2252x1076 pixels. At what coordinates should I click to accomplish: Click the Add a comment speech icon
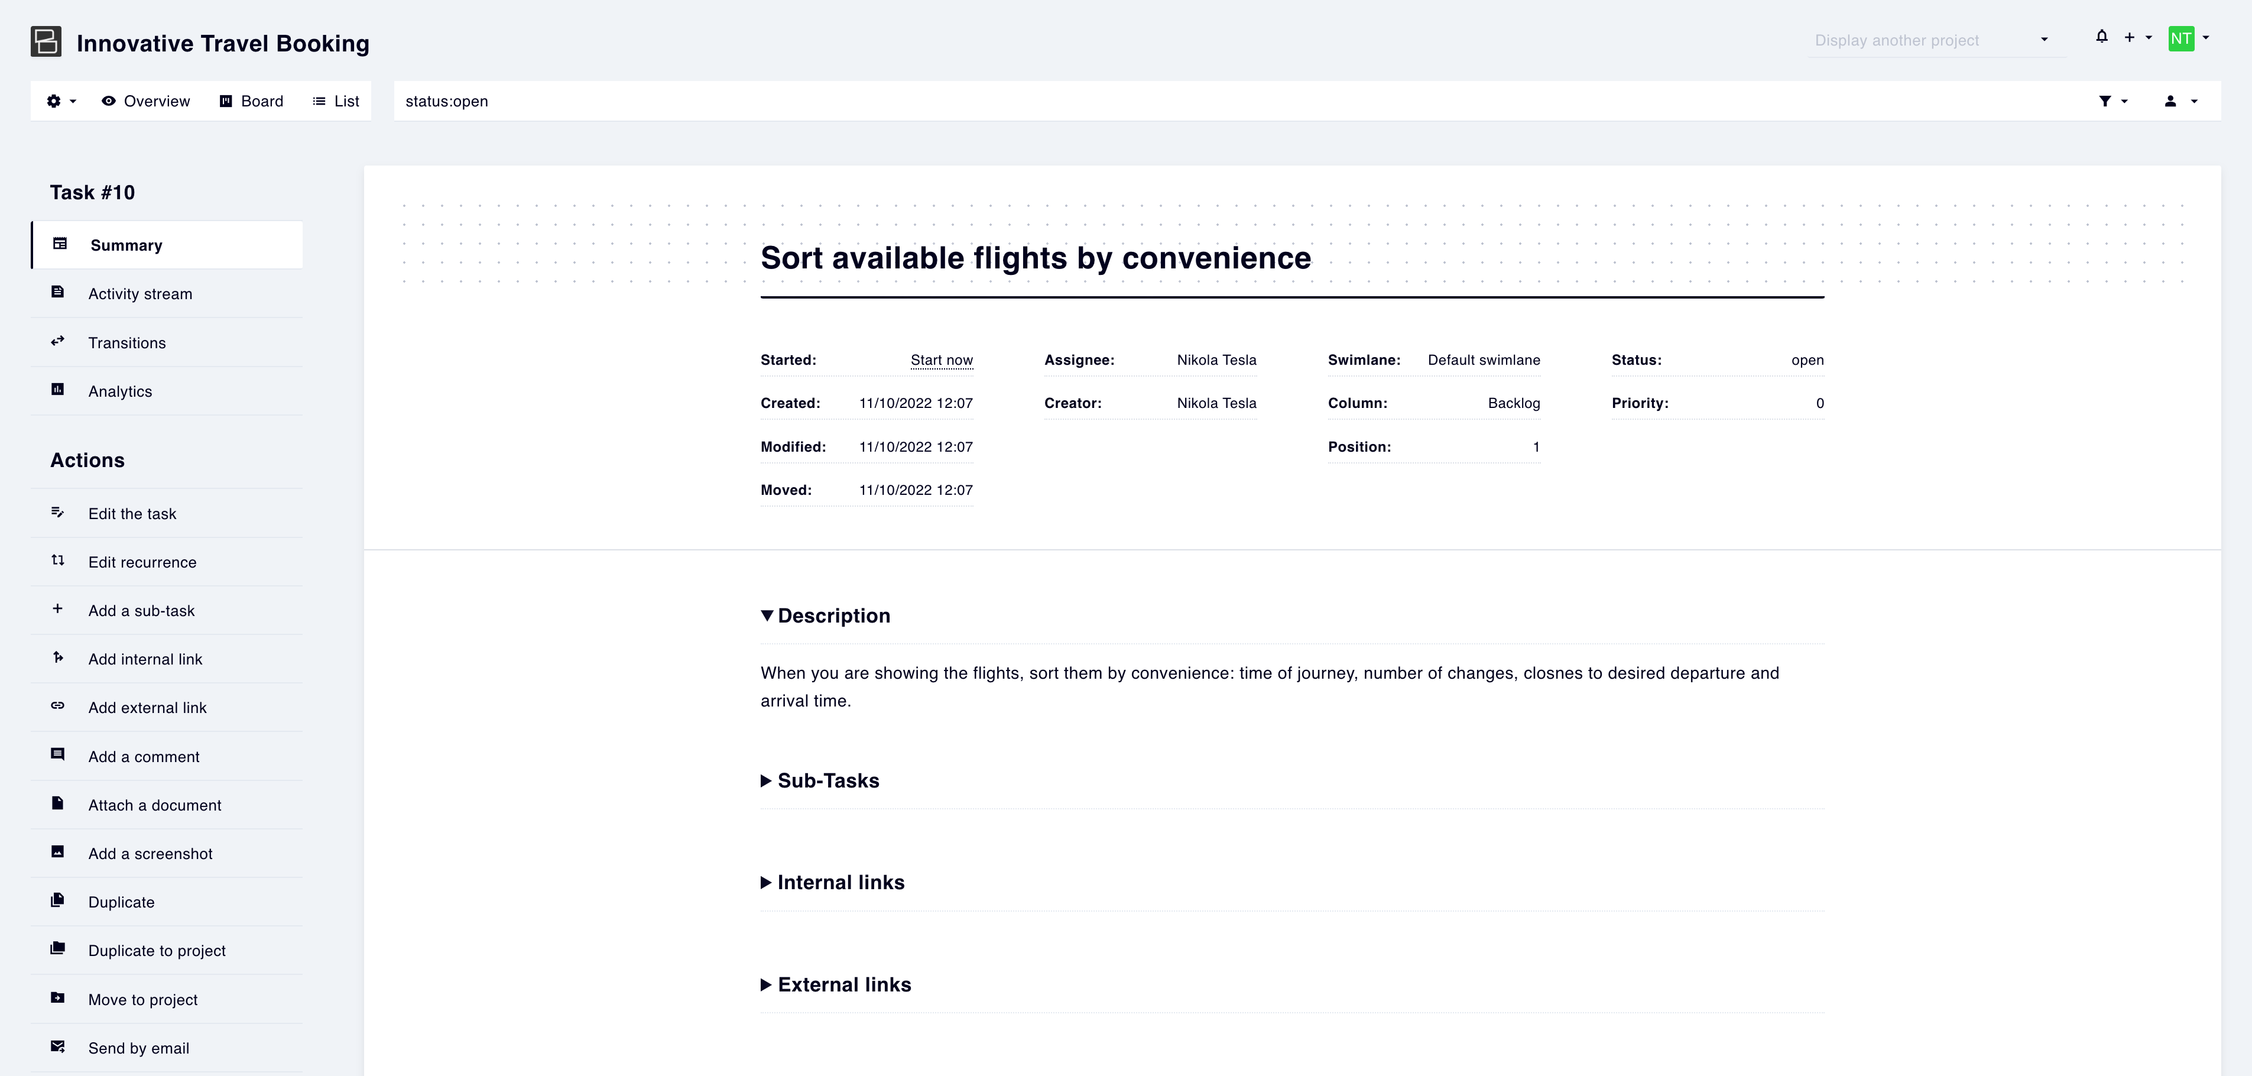[x=58, y=755]
